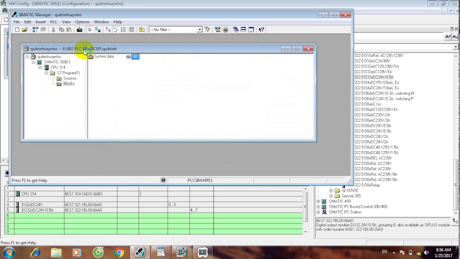The height and width of the screenshot is (259, 460).
Task: Toggle Details view mode
Action: 132,29
